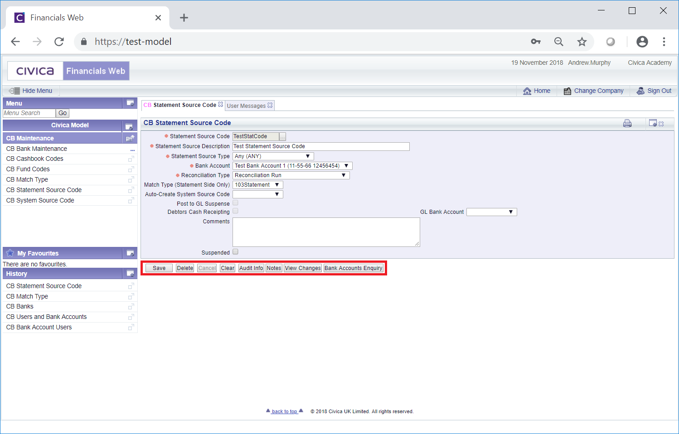The width and height of the screenshot is (679, 434).
Task: Click the Comments text area
Action: [326, 232]
